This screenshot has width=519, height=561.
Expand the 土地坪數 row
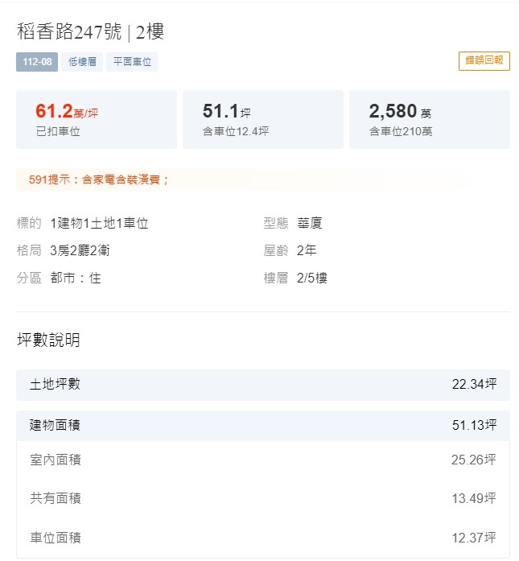click(263, 385)
